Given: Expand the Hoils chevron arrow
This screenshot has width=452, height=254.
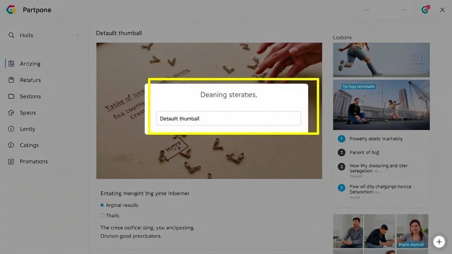Looking at the screenshot, I should tap(78, 35).
